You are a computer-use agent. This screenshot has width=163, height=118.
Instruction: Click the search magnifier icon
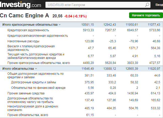tap(147, 5)
